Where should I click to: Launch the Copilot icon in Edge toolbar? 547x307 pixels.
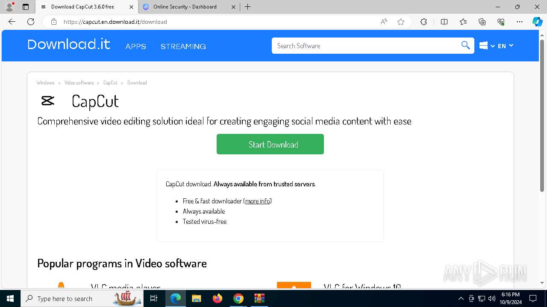coord(537,22)
